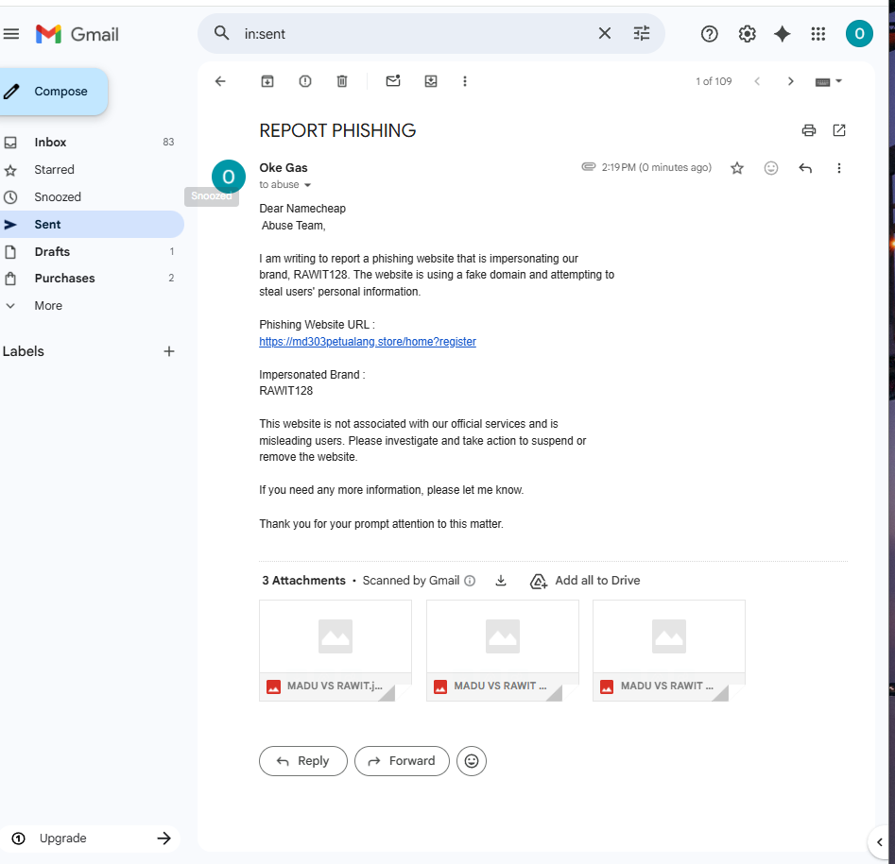The image size is (895, 864).
Task: Click the Gmail logo
Action: coord(77,34)
